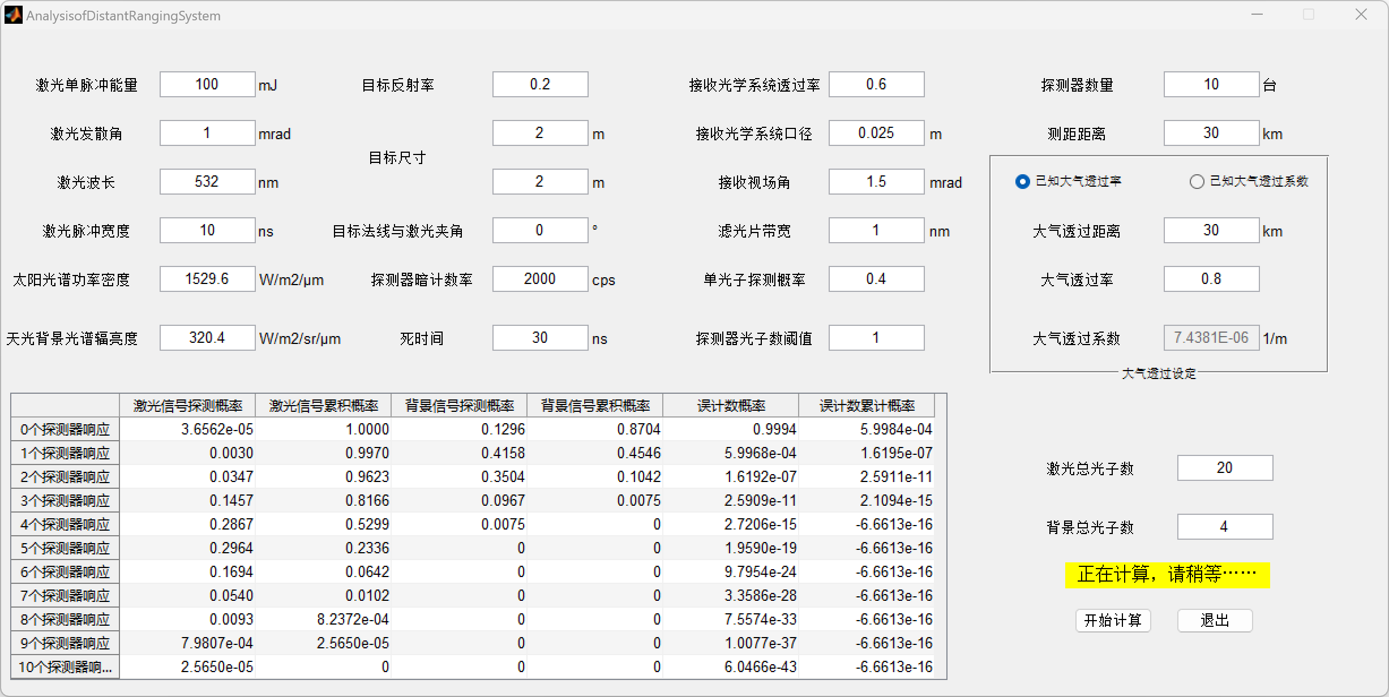Viewport: 1389px width, 697px height.
Task: Click the 误计数累计概率 column header
Action: point(867,406)
